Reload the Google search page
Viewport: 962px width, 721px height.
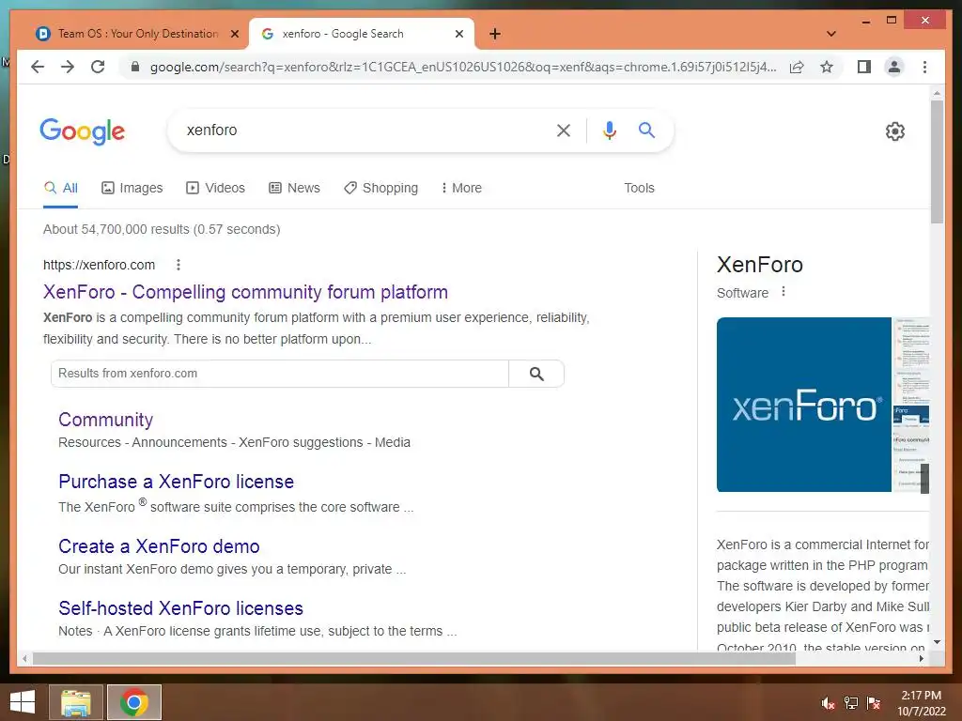pos(98,67)
